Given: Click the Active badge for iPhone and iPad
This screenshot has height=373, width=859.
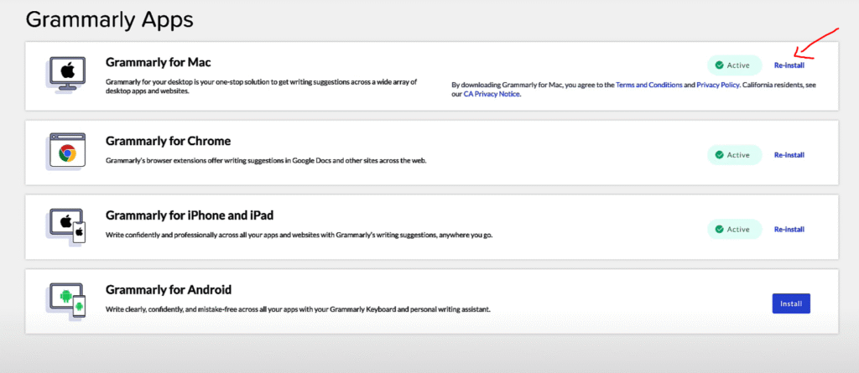Looking at the screenshot, I should click(x=734, y=229).
